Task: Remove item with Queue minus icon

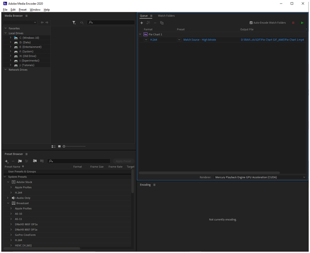Action: [155, 23]
